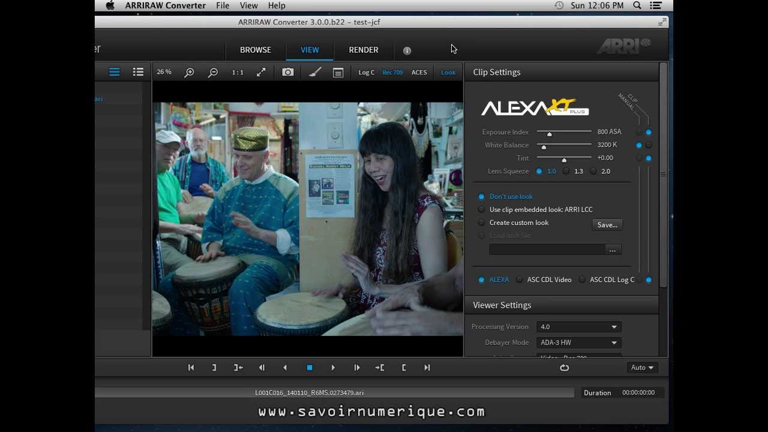
Task: Click the zoom in magnifier icon
Action: pos(190,73)
